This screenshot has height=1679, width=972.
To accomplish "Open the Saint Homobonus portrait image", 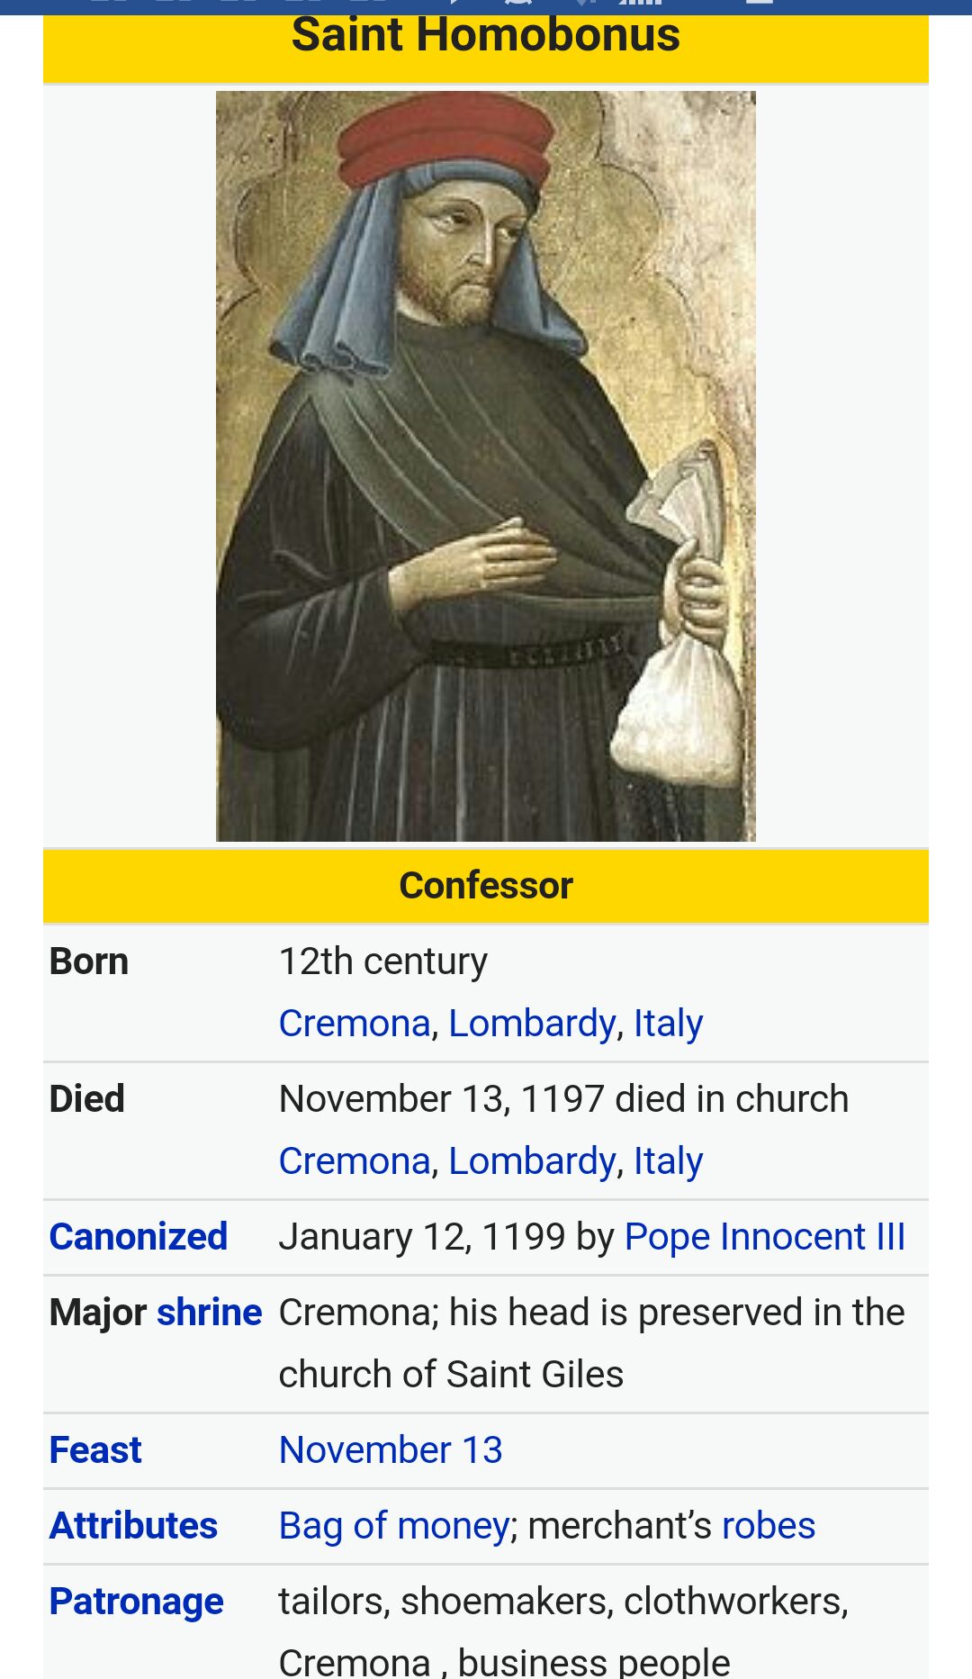I will (x=485, y=465).
